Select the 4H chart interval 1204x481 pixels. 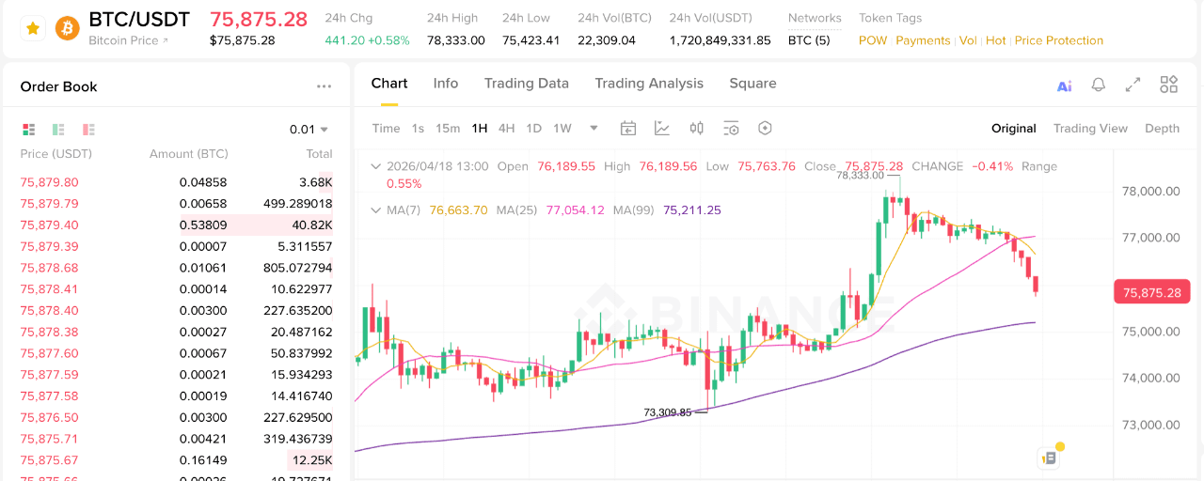click(x=506, y=129)
